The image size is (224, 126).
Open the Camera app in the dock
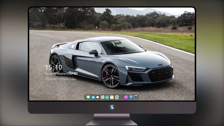pyautogui.click(x=136, y=97)
